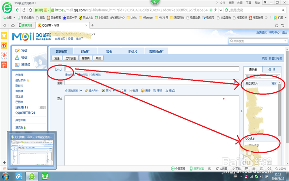Open the 照片 dropdown arrow

[x=113, y=91]
